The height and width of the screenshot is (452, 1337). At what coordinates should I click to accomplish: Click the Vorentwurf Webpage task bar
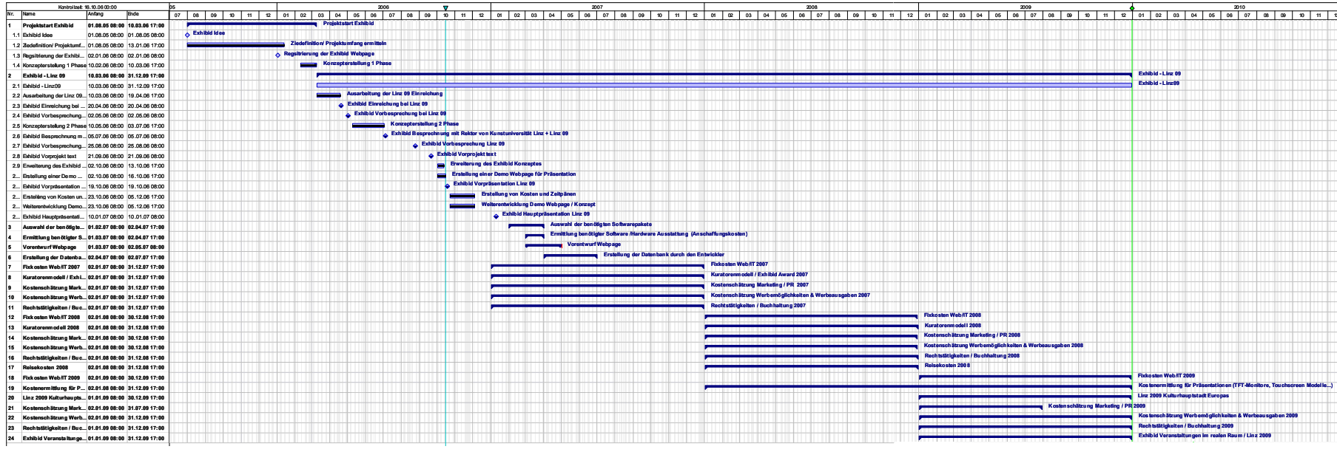tap(544, 246)
